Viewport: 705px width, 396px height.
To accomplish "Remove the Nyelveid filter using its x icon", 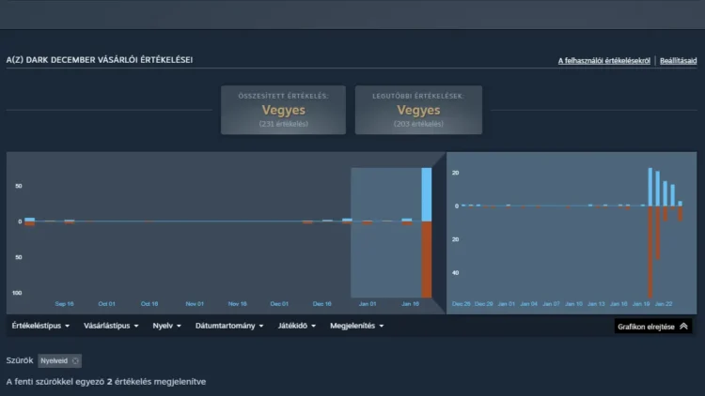I will [76, 360].
